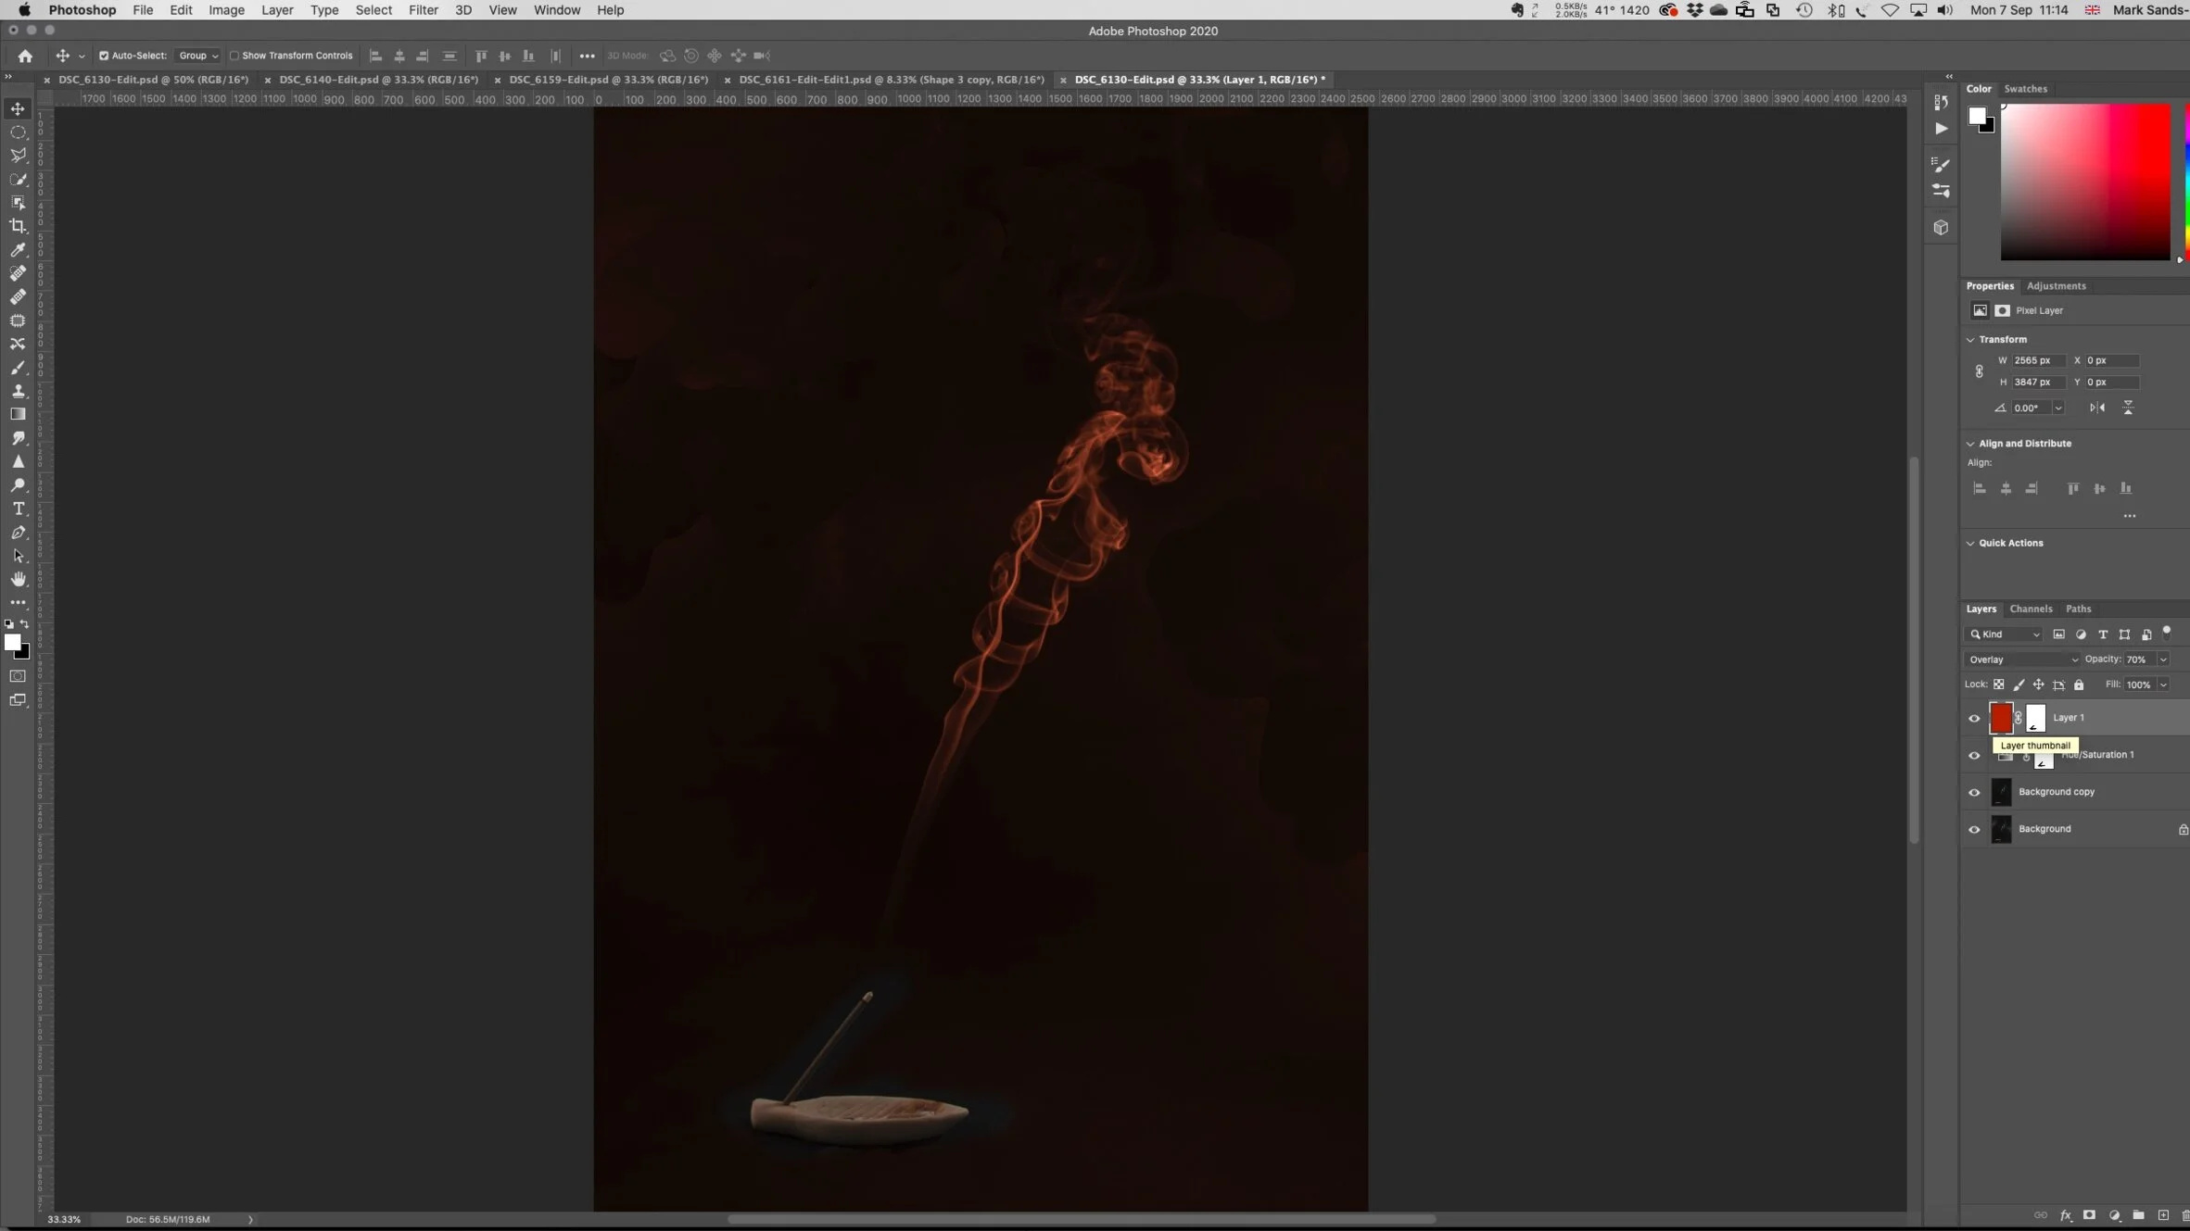This screenshot has height=1231, width=2190.
Task: Open the Adjustments panel tab
Action: 2056,286
